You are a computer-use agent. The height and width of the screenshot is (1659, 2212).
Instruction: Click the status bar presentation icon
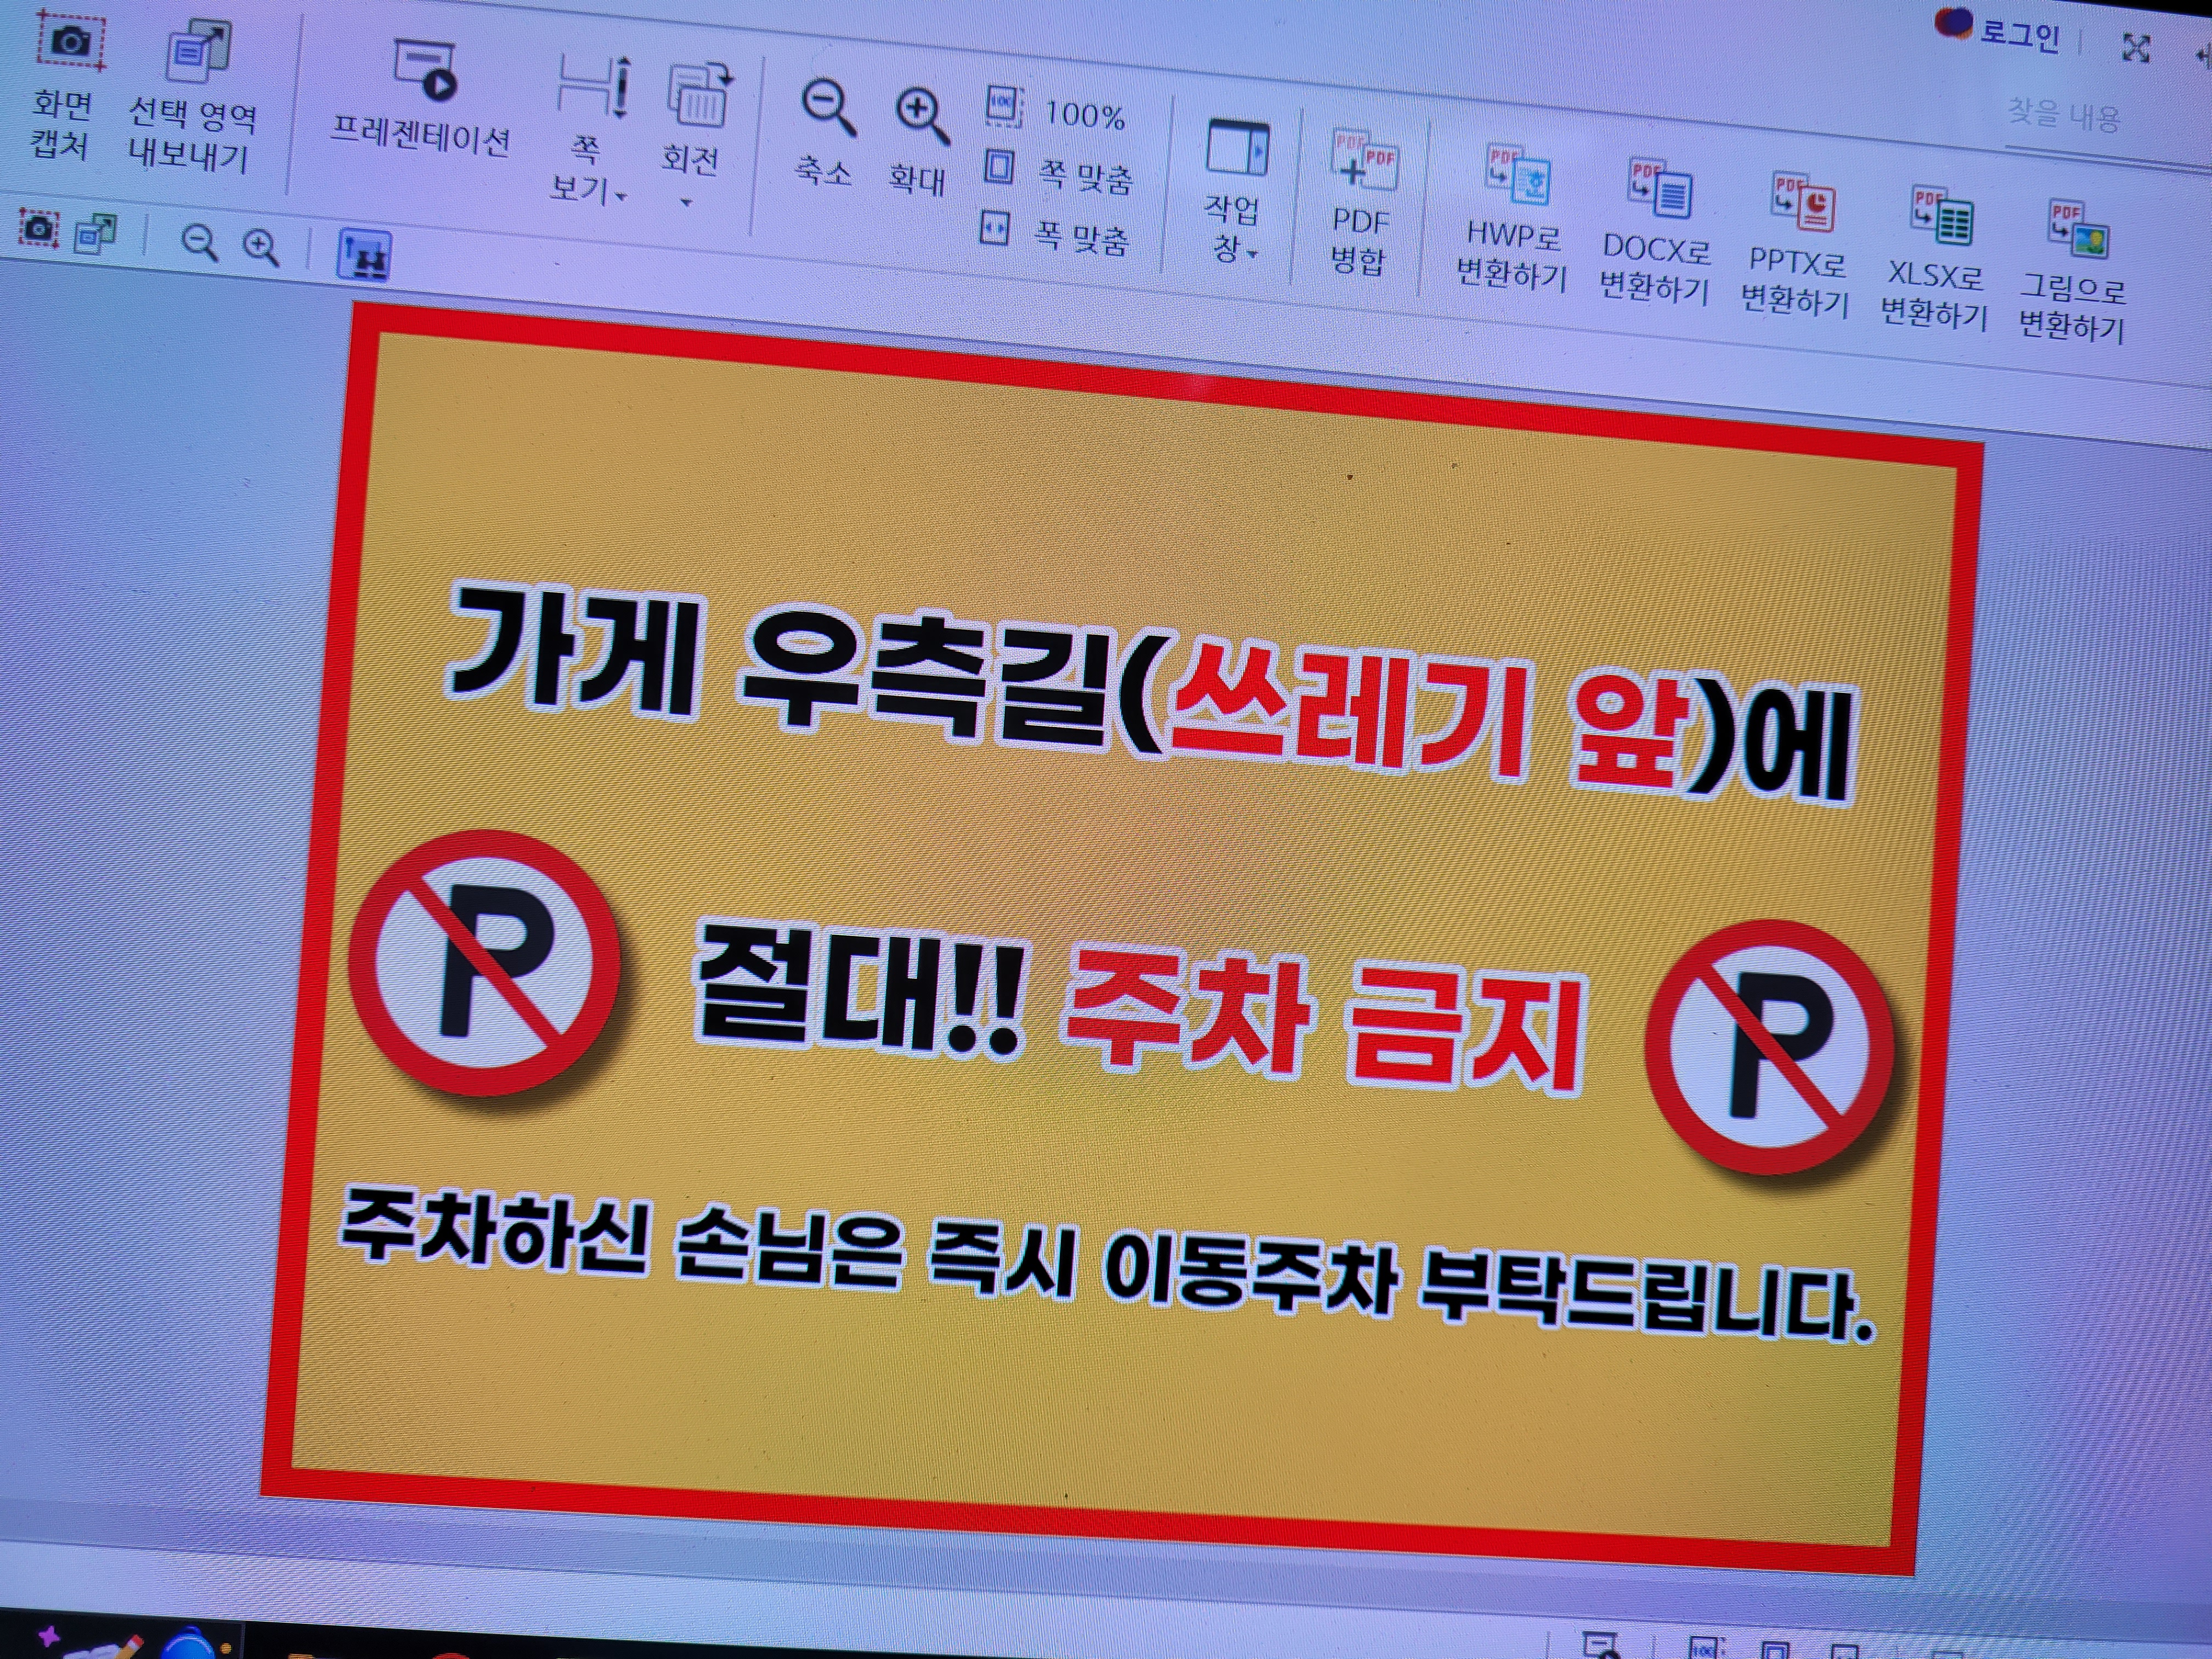[x=1600, y=1645]
